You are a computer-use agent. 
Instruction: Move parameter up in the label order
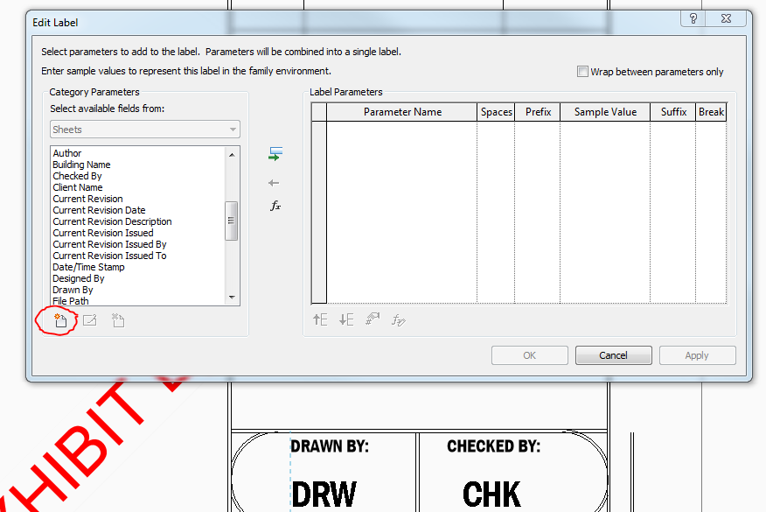pos(320,320)
